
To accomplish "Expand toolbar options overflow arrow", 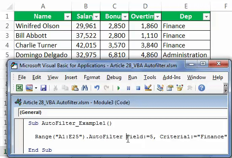I will click(x=226, y=88).
